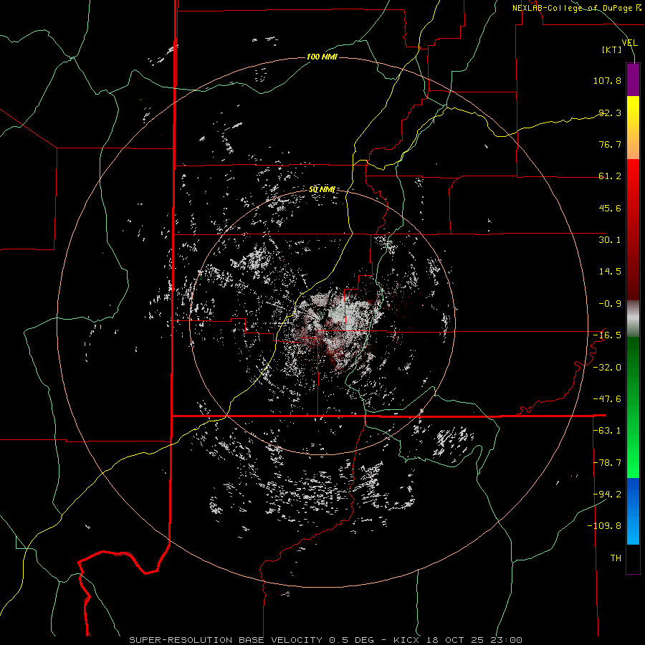
Task: Select the -16.5 scale value
Action: point(607,335)
